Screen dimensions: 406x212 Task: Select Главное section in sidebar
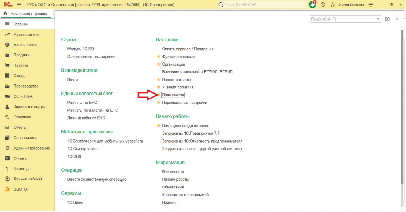[x=27, y=24]
